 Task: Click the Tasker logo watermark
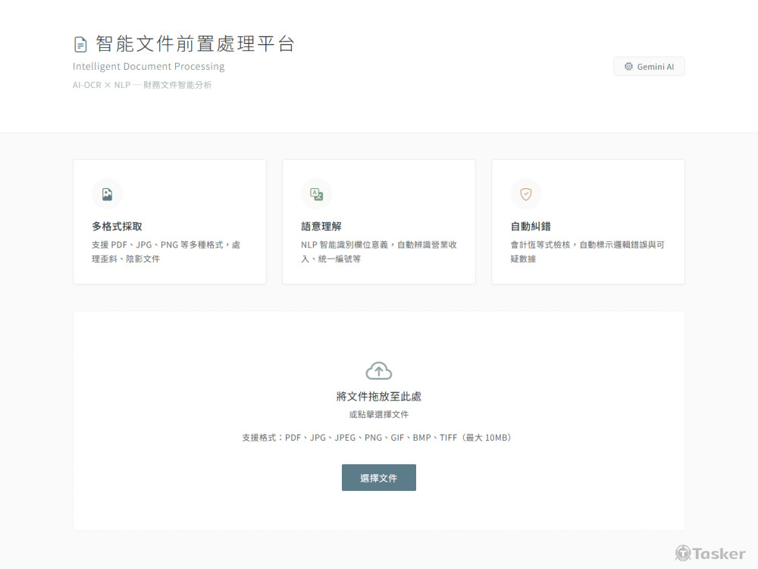point(710,553)
